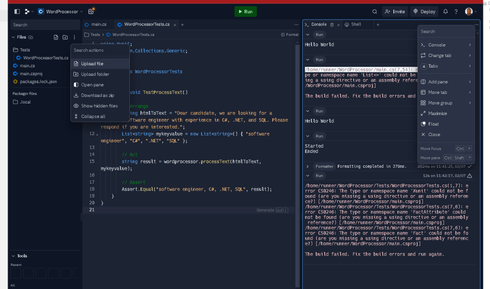The width and height of the screenshot is (490, 289).
Task: Select the Tests folder in file tree
Action: coord(22,50)
